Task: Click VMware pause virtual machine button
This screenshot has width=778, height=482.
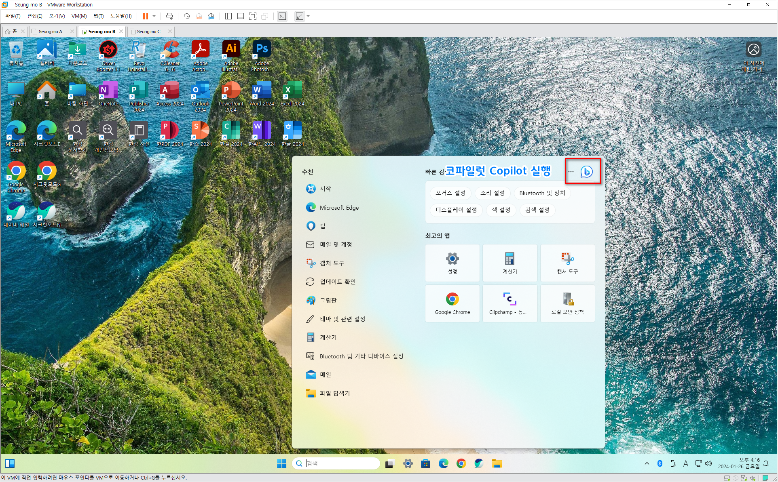Action: click(145, 16)
